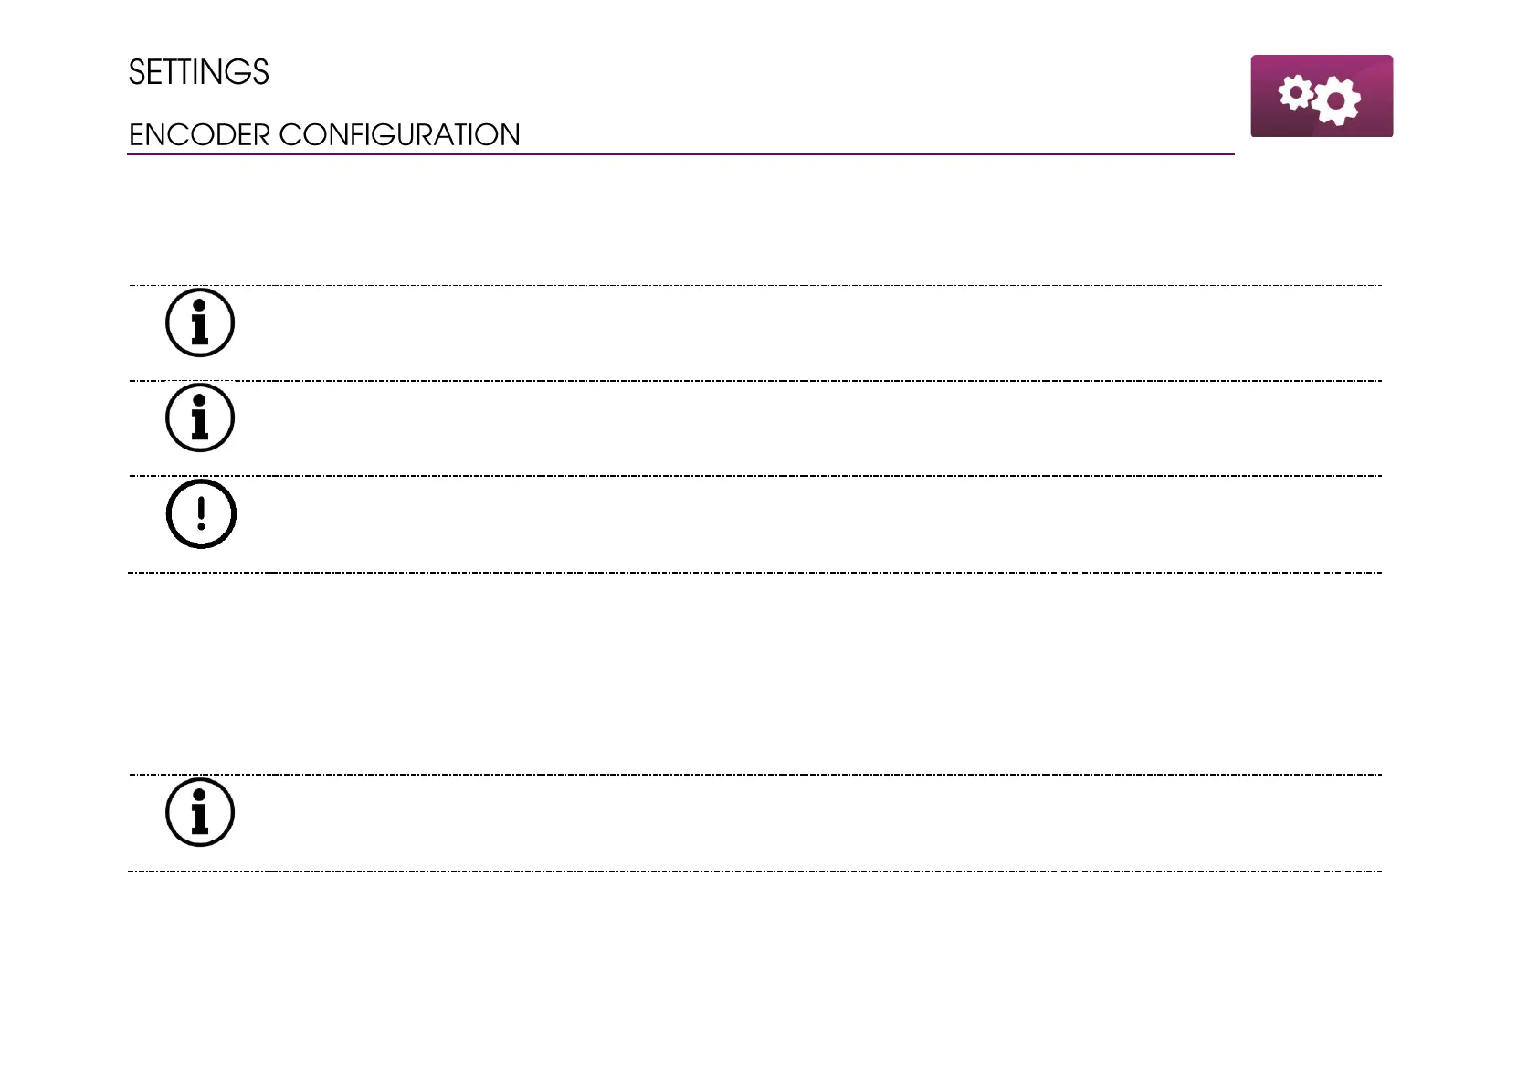Click the SETTINGS title text
This screenshot has width=1538, height=1088.
coord(198,72)
